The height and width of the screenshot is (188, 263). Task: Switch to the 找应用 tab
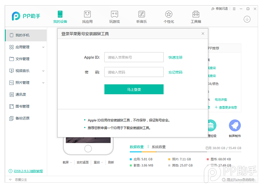click(87, 17)
